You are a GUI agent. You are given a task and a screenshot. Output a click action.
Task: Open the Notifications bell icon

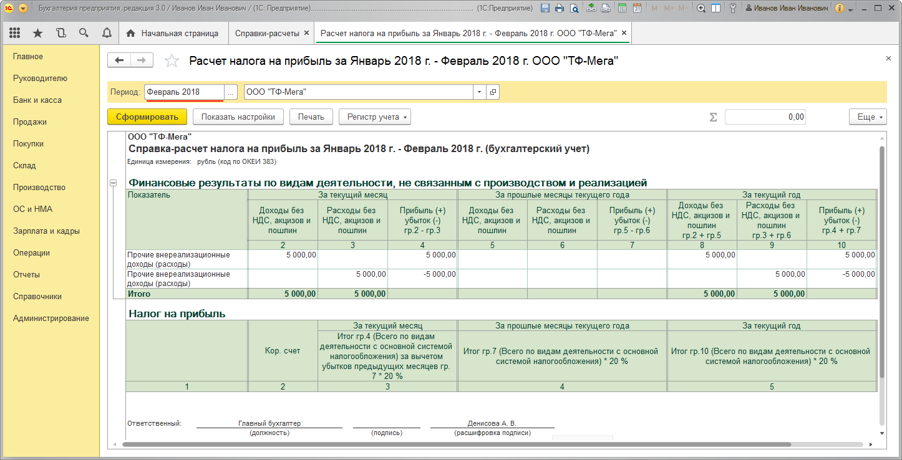pyautogui.click(x=107, y=33)
